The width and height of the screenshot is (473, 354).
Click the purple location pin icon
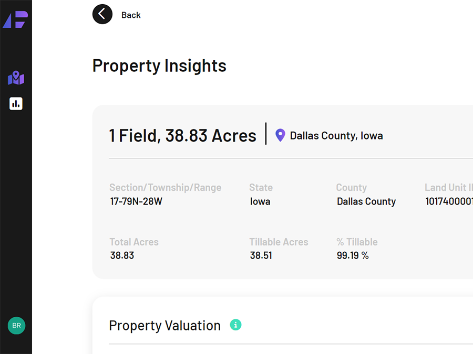click(280, 135)
